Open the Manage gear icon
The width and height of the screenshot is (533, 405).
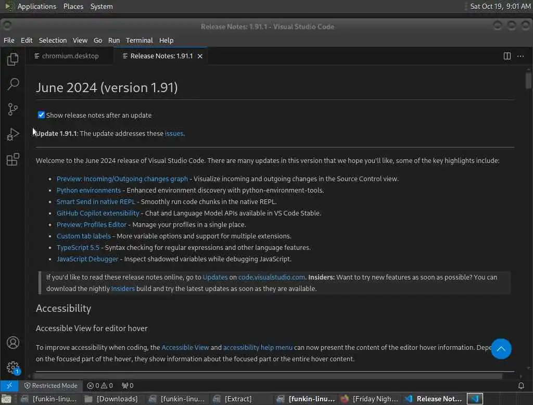point(12,367)
